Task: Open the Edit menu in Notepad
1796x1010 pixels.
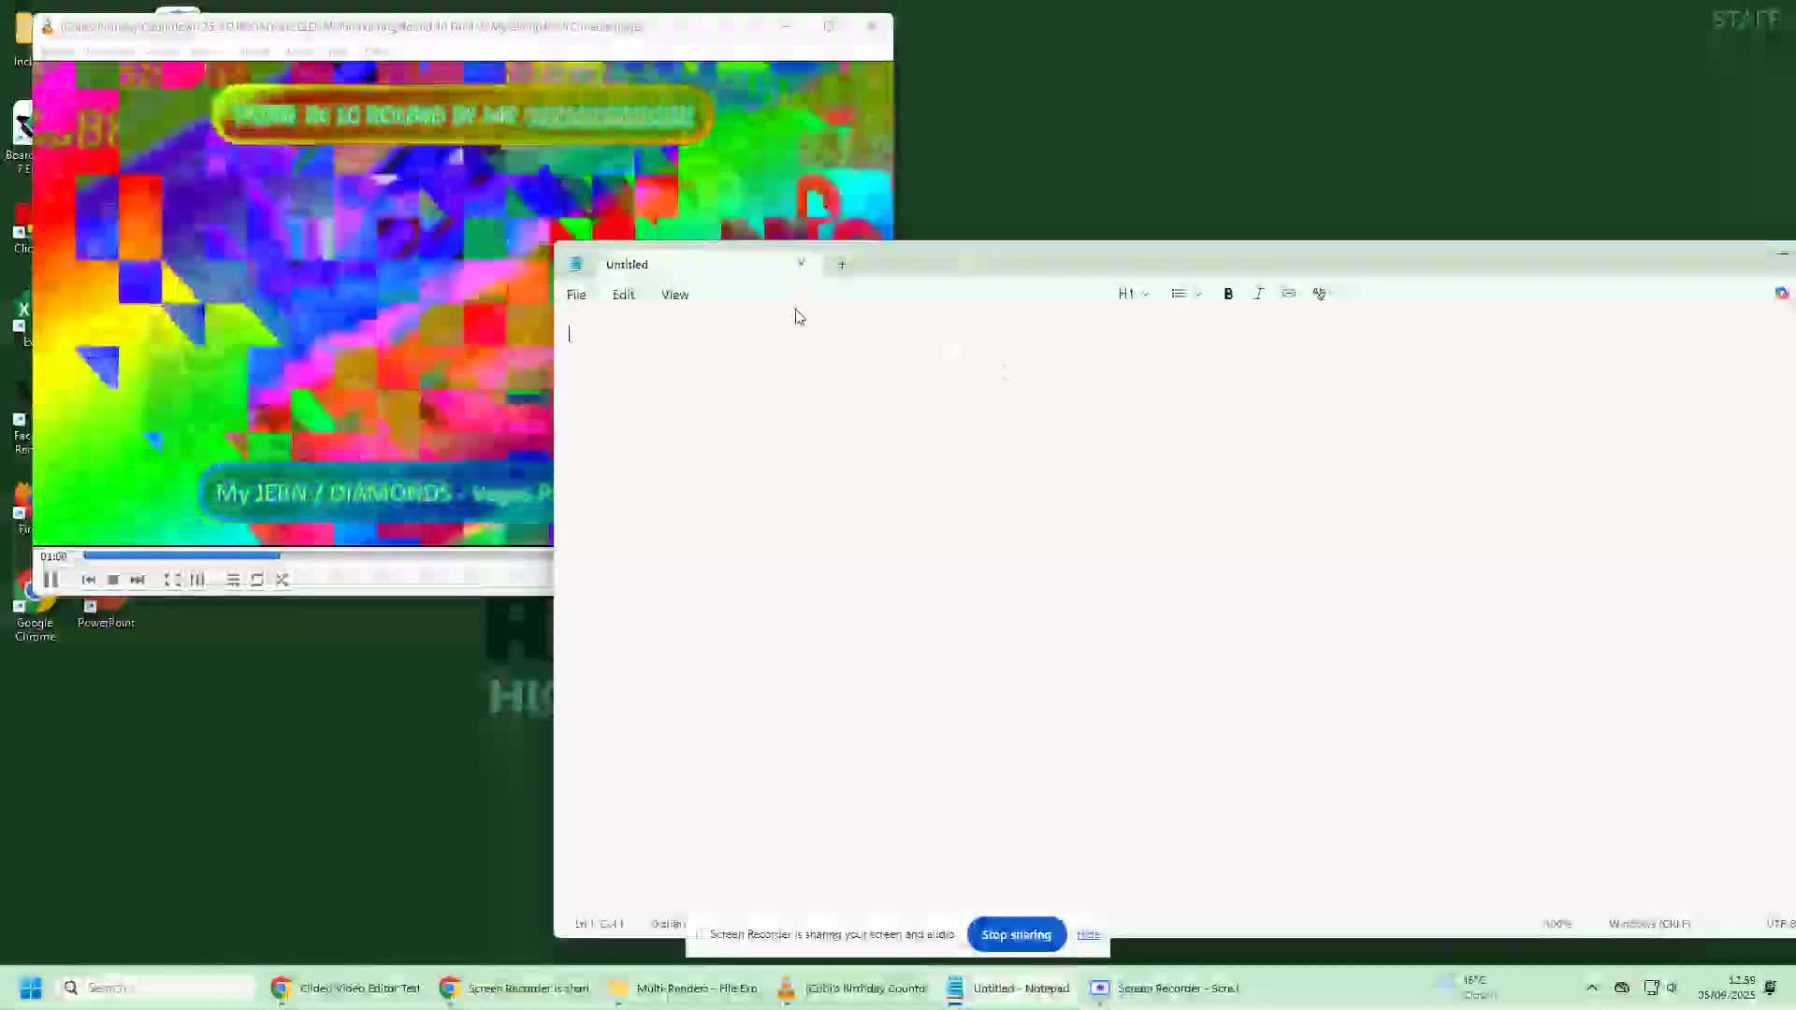Action: 622,295
